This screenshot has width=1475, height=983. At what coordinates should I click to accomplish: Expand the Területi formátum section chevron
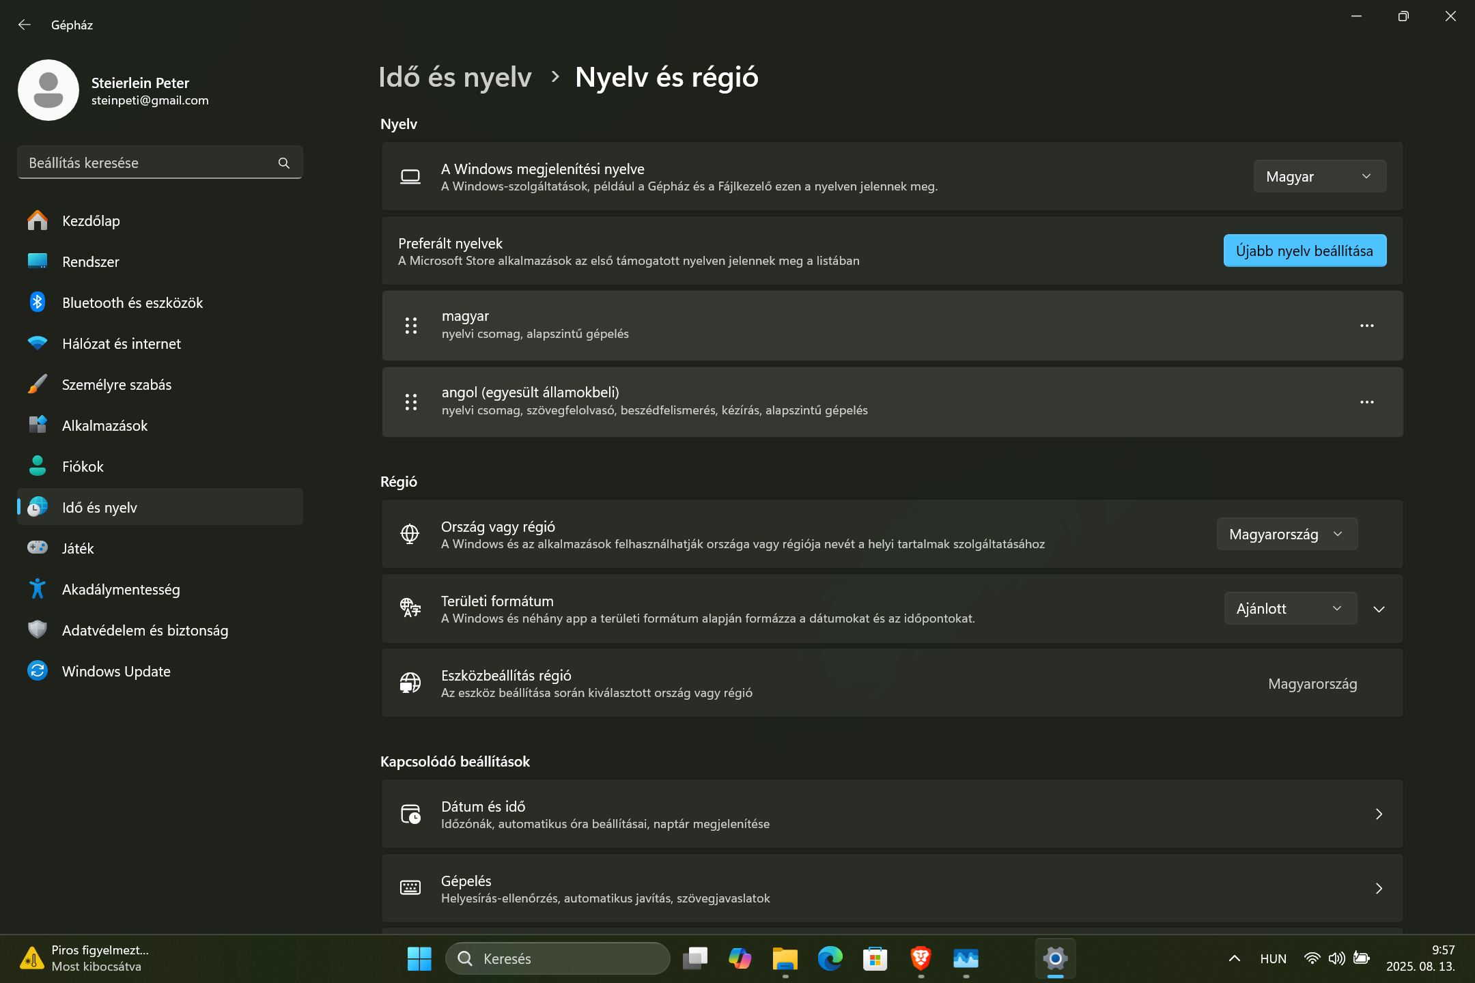pyautogui.click(x=1379, y=609)
